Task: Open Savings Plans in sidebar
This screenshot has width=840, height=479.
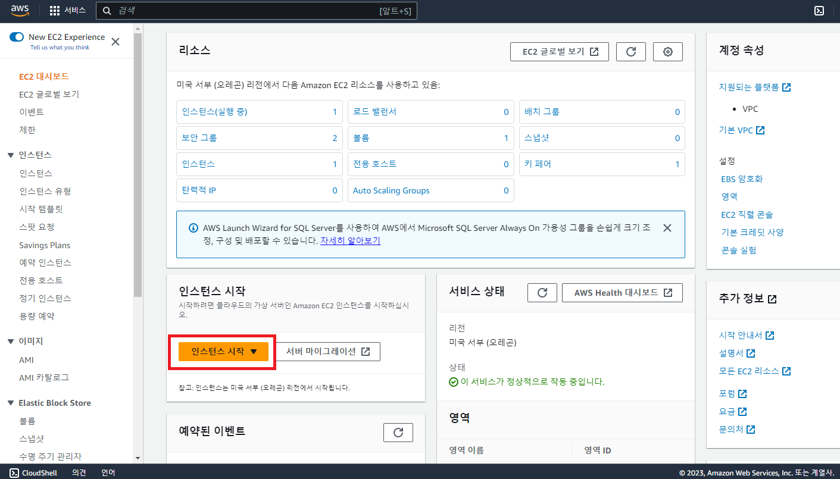Action: click(45, 245)
